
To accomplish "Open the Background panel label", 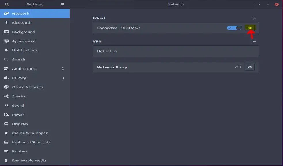I will [x=23, y=32].
